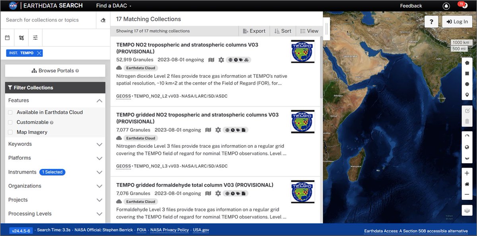Click the NASA logo
This screenshot has height=236, width=477.
pyautogui.click(x=14, y=6)
